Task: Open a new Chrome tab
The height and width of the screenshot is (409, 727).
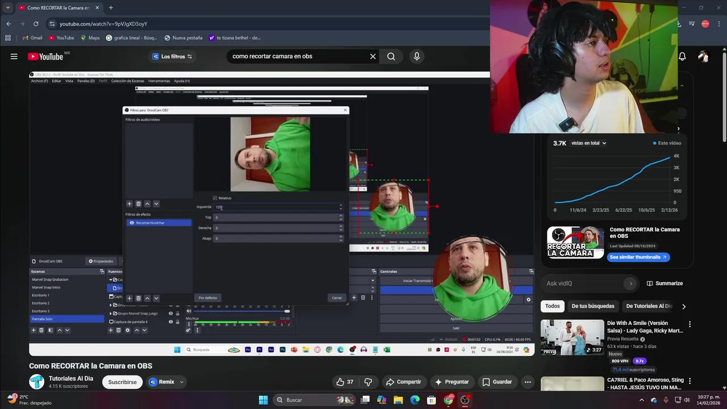Action: pyautogui.click(x=111, y=8)
